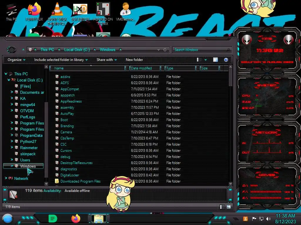Open Explorer help question mark icon
Screen dimensions: 301x225
[226, 60]
